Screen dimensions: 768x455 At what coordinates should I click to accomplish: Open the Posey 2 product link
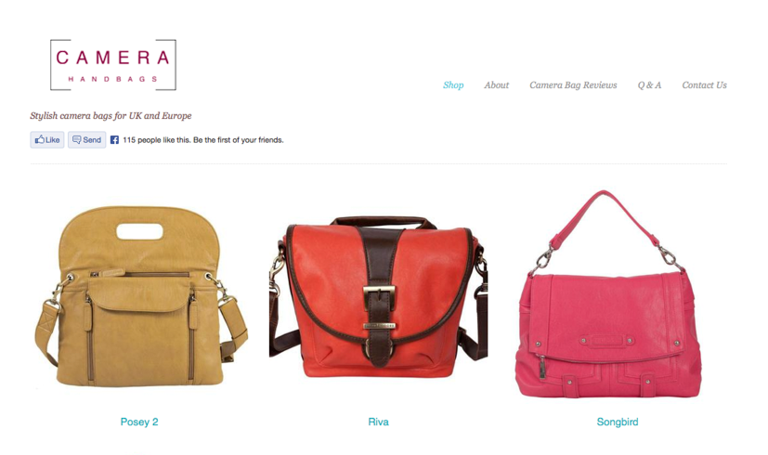139,422
